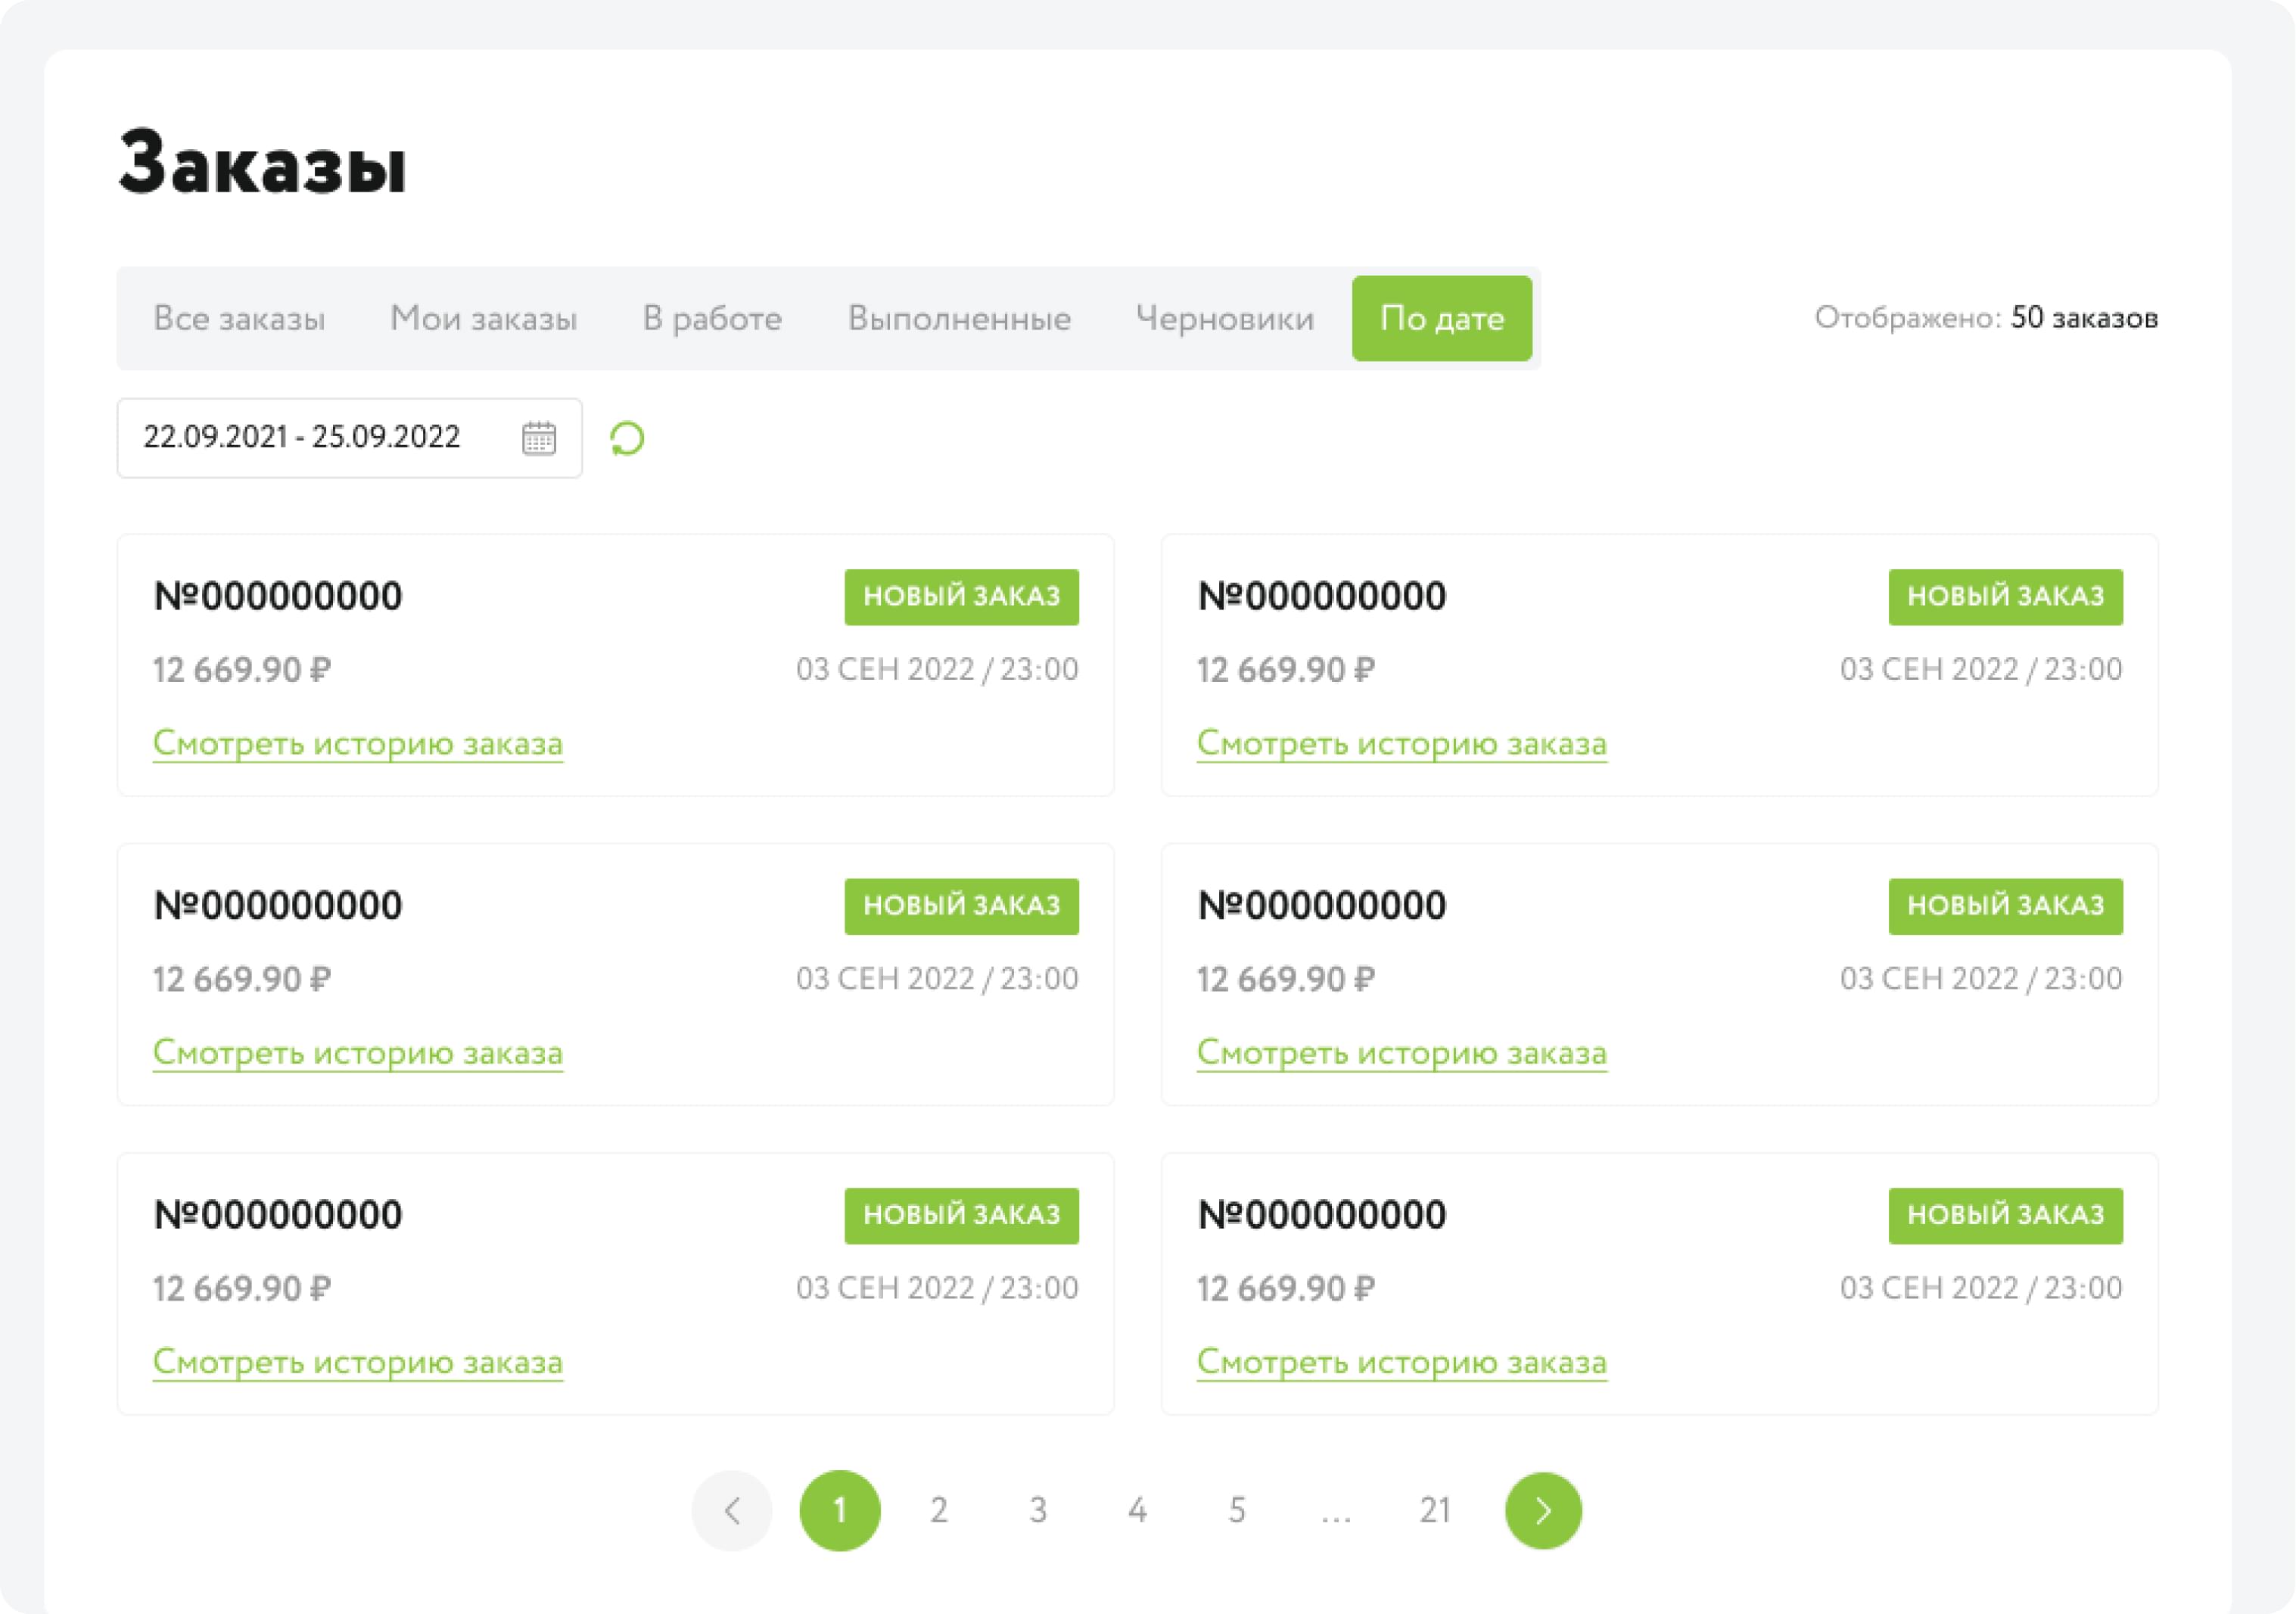Jump to last page 21

pos(1435,1510)
